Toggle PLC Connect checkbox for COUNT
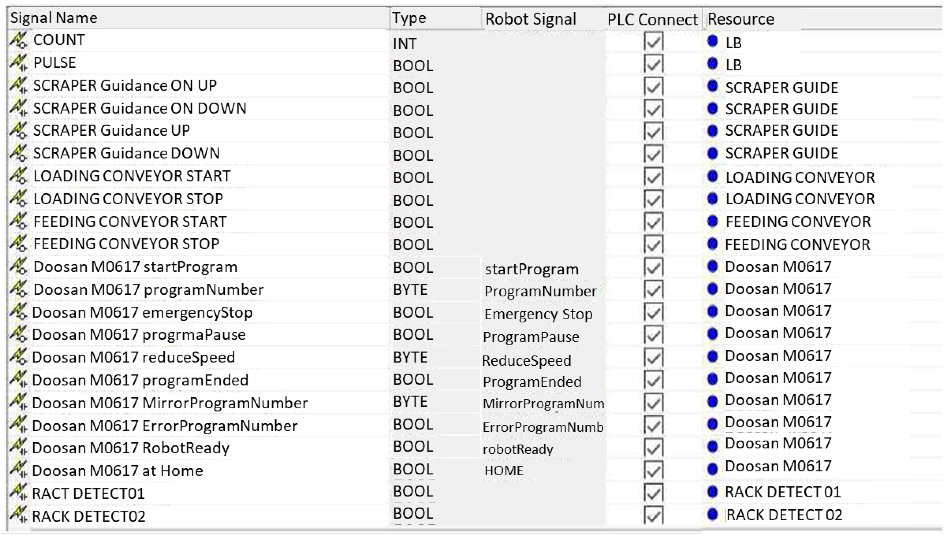The width and height of the screenshot is (948, 537). click(653, 42)
